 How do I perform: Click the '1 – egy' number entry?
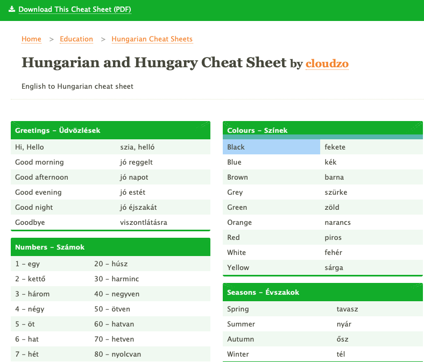click(27, 264)
